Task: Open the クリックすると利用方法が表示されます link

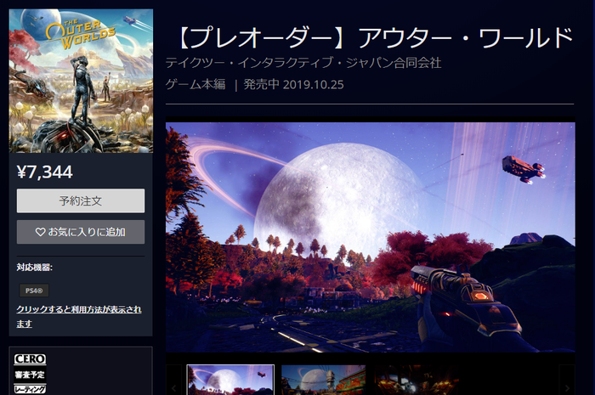Action: [x=78, y=316]
